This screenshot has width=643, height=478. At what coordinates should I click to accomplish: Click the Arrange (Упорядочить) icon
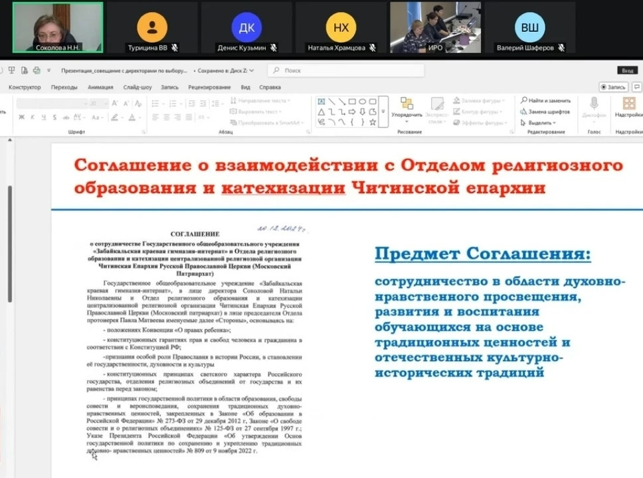(407, 104)
